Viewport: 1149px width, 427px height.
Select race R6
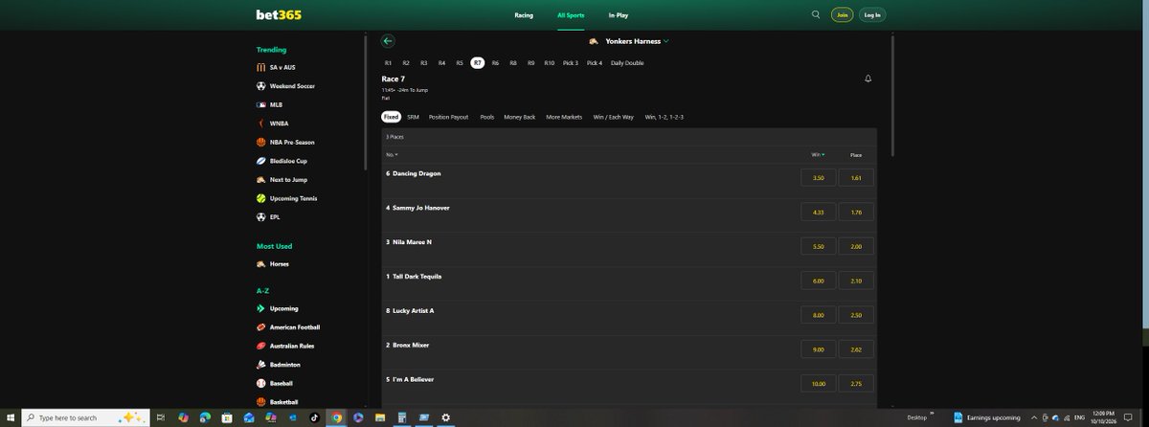click(495, 63)
